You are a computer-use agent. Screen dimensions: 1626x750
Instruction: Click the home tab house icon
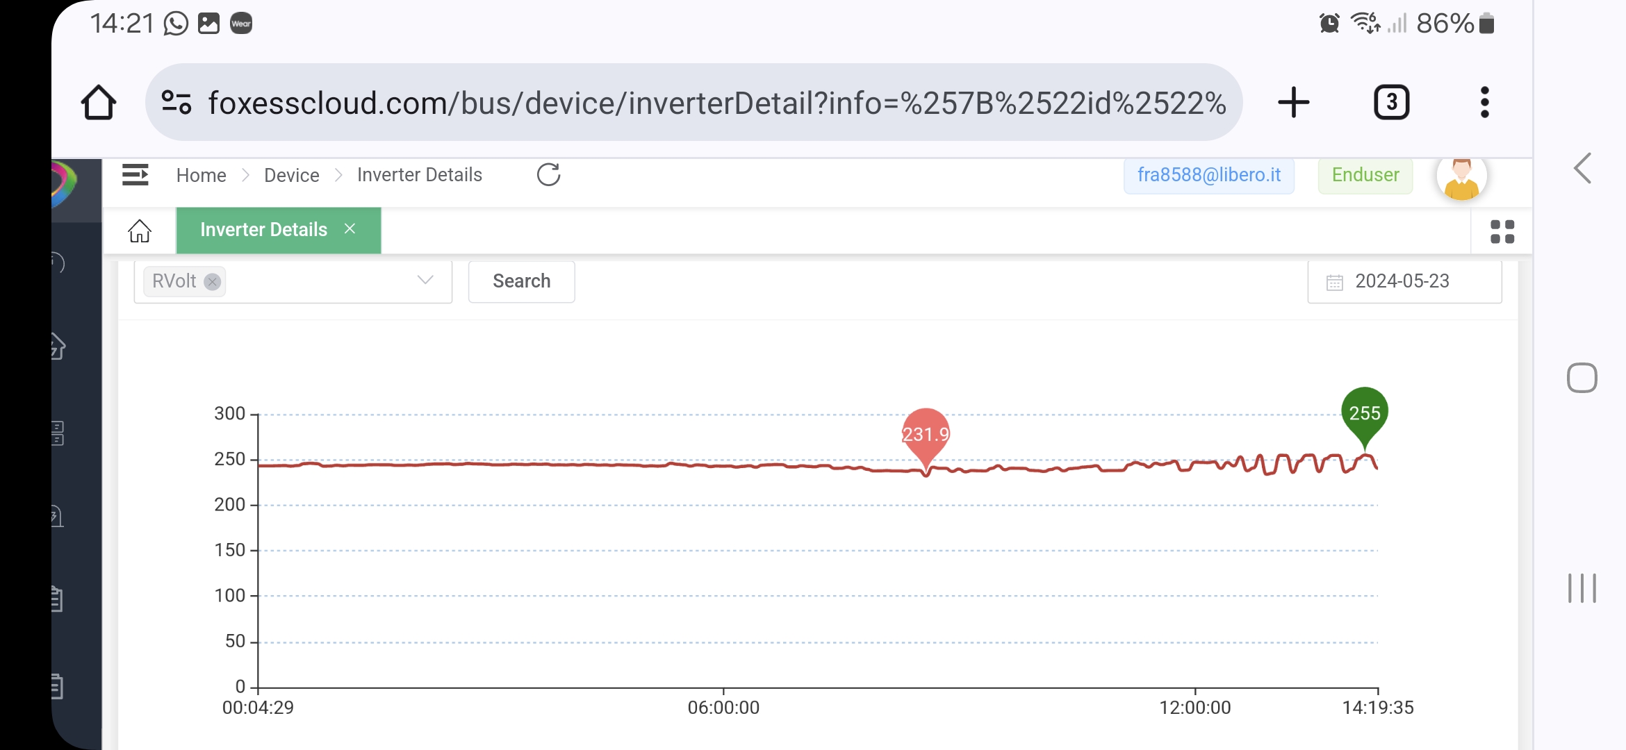click(x=140, y=231)
